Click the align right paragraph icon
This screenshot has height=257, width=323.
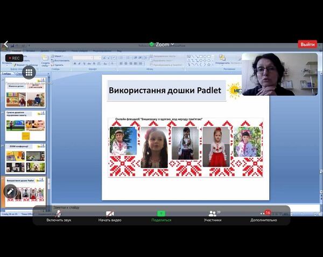tap(131, 63)
